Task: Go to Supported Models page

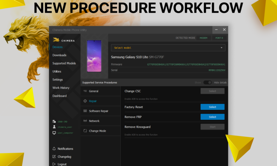Action: pos(64,63)
